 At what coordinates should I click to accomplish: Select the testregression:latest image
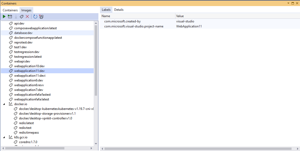point(28,57)
